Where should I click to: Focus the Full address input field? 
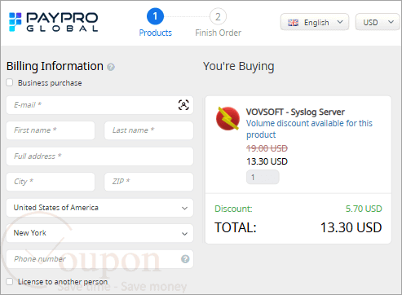pyautogui.click(x=99, y=156)
